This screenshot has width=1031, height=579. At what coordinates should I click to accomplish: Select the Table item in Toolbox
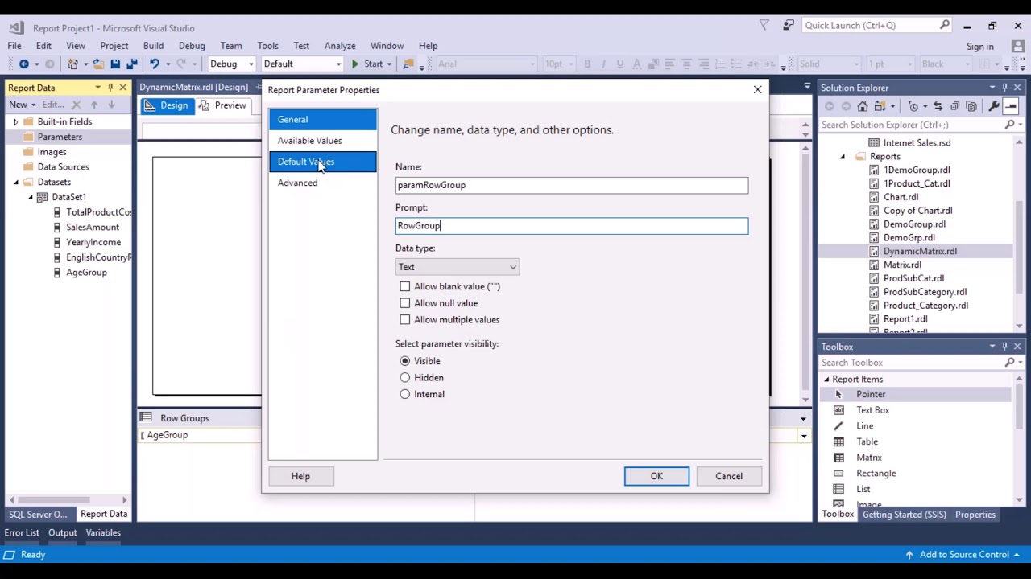pos(915,441)
